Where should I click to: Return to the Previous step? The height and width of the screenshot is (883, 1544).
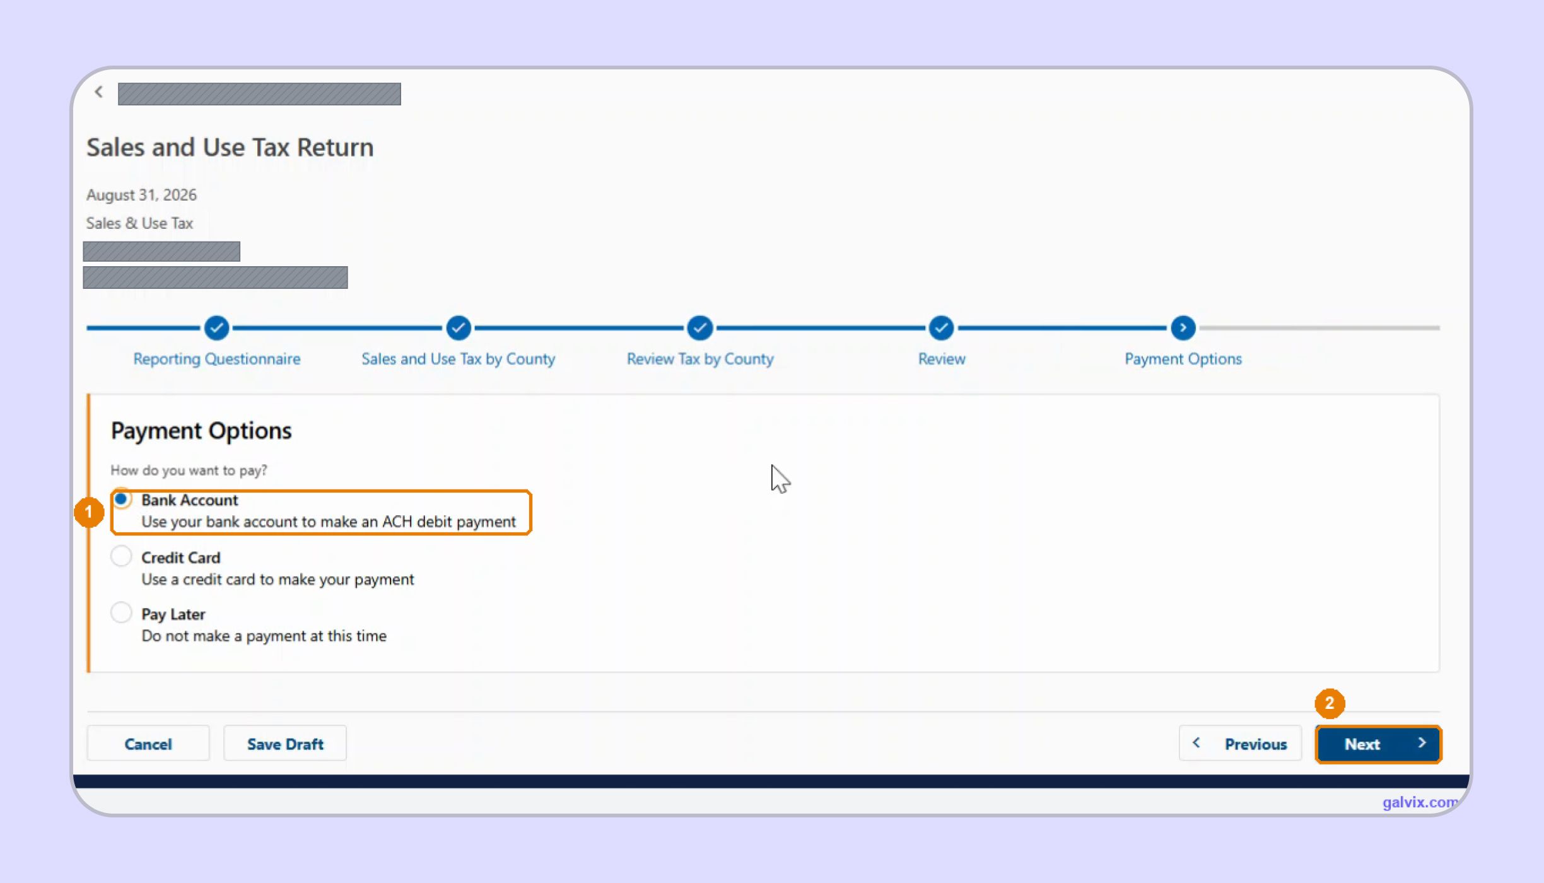click(1241, 744)
